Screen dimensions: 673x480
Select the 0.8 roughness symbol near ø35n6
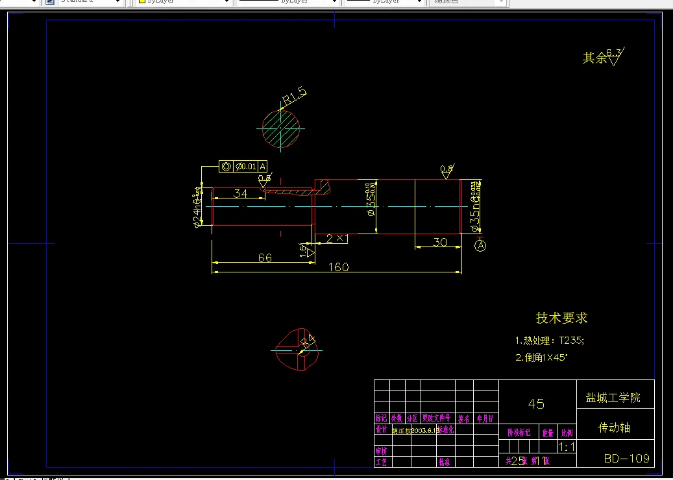(447, 171)
